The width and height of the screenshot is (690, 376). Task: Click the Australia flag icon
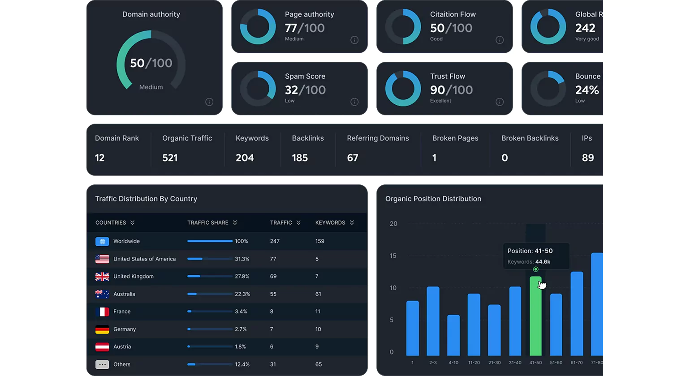tap(102, 294)
